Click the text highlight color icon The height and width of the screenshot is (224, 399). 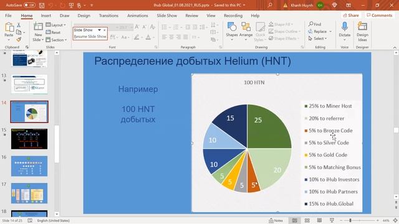pos(137,37)
